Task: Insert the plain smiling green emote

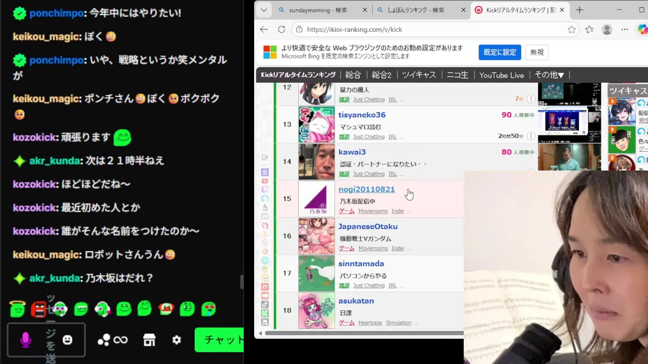Action: coord(124,308)
